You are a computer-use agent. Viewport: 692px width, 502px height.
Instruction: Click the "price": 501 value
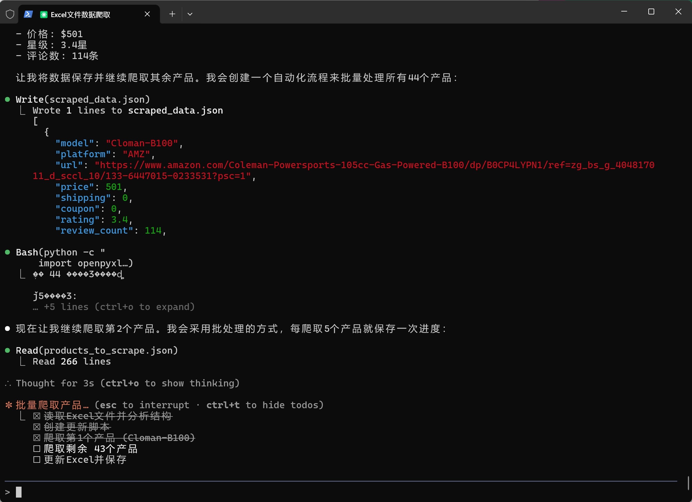point(114,187)
